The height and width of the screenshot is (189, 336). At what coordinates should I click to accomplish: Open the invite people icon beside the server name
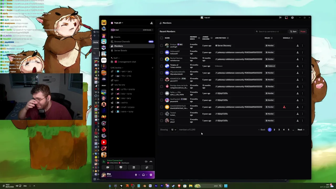[x=151, y=23]
